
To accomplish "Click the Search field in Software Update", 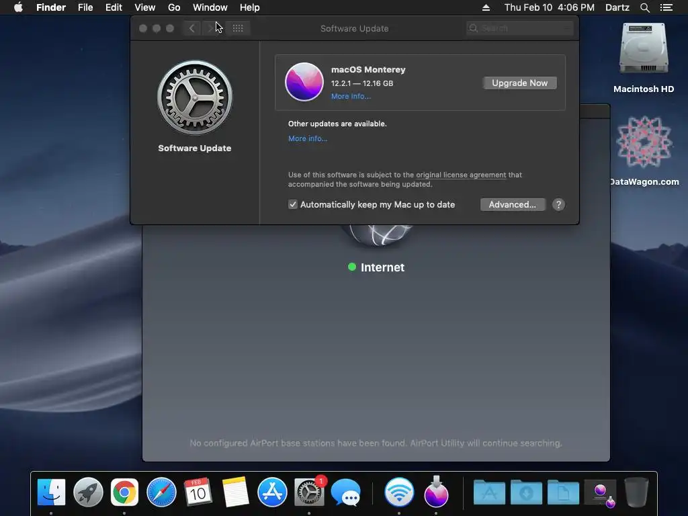I will coord(520,28).
